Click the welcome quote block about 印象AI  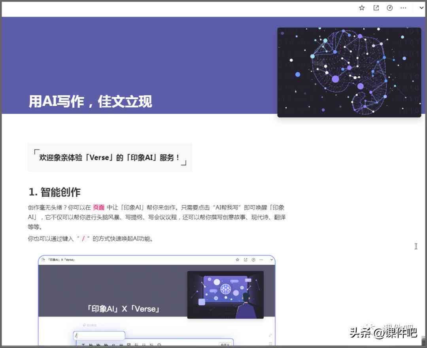pyautogui.click(x=110, y=157)
